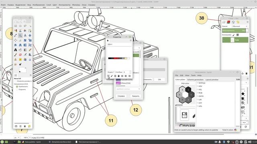Toggle lock pixels brush icon
Image resolution: width=257 pixels, height=144 pixels.
coord(234,35)
